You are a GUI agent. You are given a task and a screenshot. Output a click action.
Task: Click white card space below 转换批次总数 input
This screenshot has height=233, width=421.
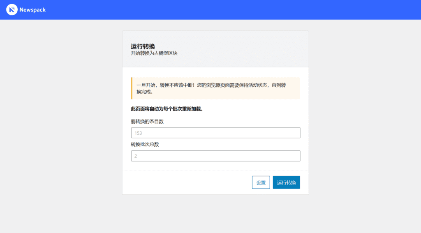(215, 166)
